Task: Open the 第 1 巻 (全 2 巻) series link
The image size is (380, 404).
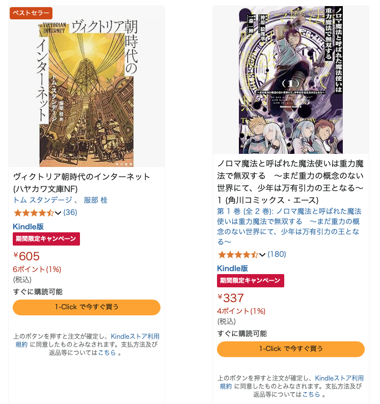Action: click(289, 227)
